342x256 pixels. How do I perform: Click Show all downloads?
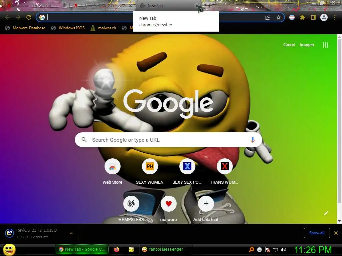pyautogui.click(x=317, y=233)
